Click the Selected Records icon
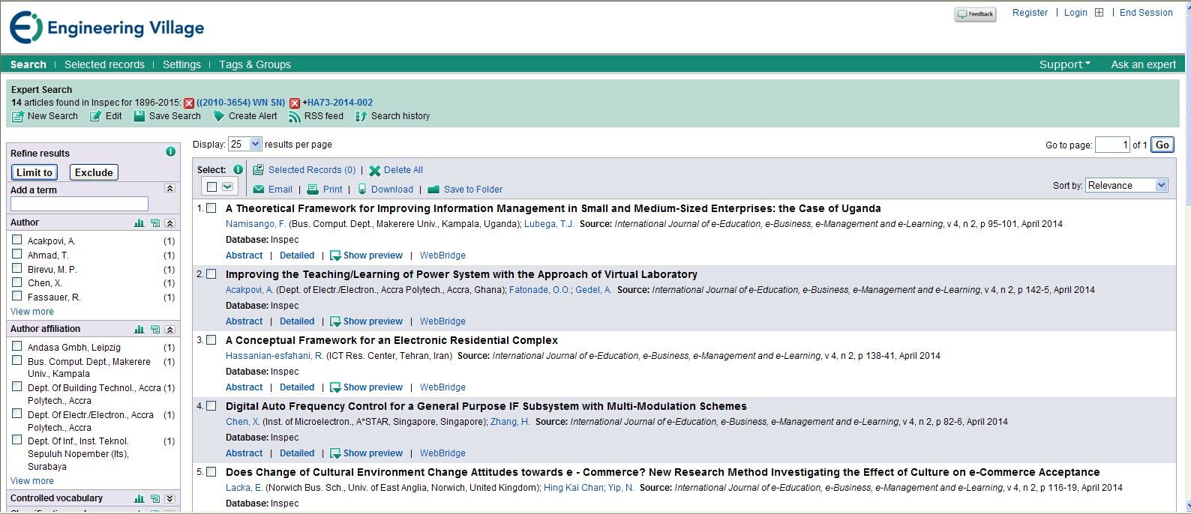The width and height of the screenshot is (1191, 514). point(258,170)
